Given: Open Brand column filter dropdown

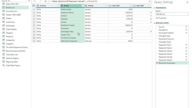Looking at the screenshot, I should pyautogui.click(x=83, y=6).
